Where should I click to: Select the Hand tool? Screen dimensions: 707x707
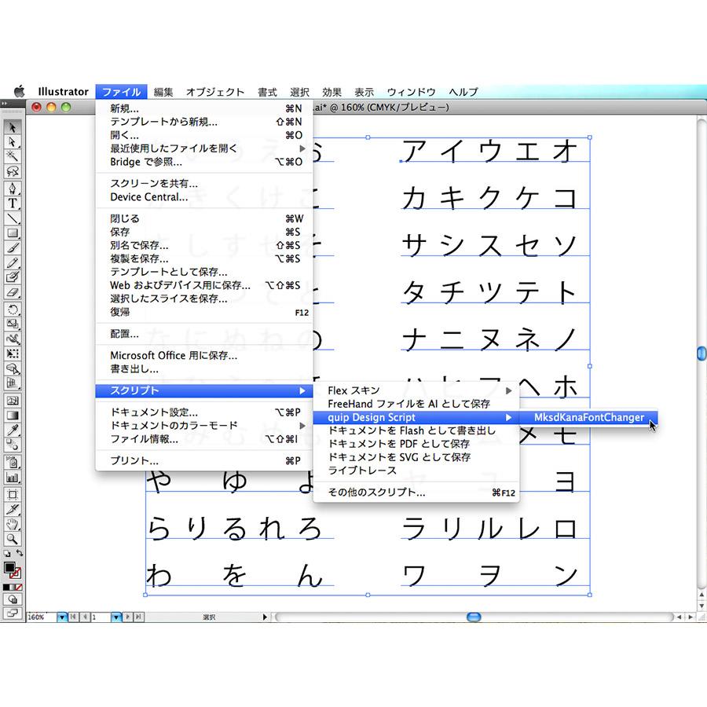coord(13,525)
